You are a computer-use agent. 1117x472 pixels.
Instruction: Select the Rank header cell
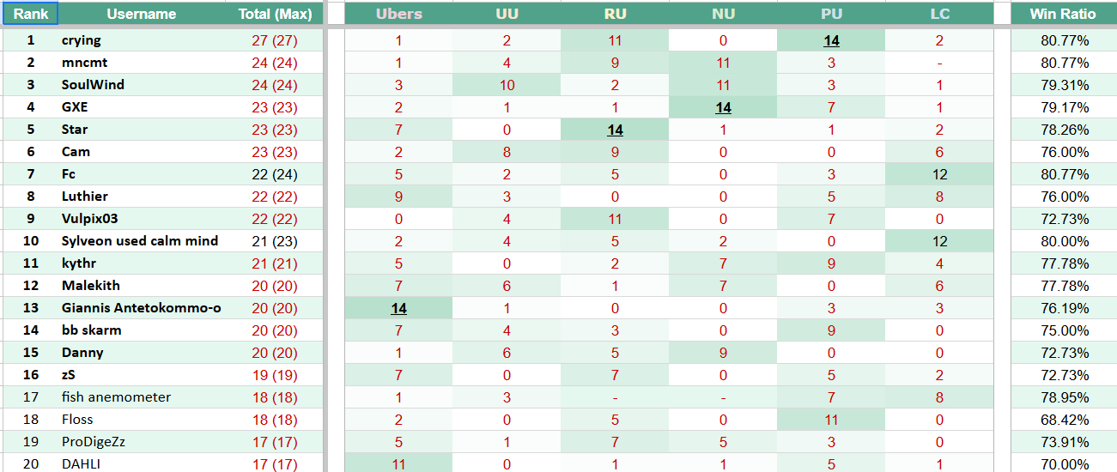[x=30, y=14]
